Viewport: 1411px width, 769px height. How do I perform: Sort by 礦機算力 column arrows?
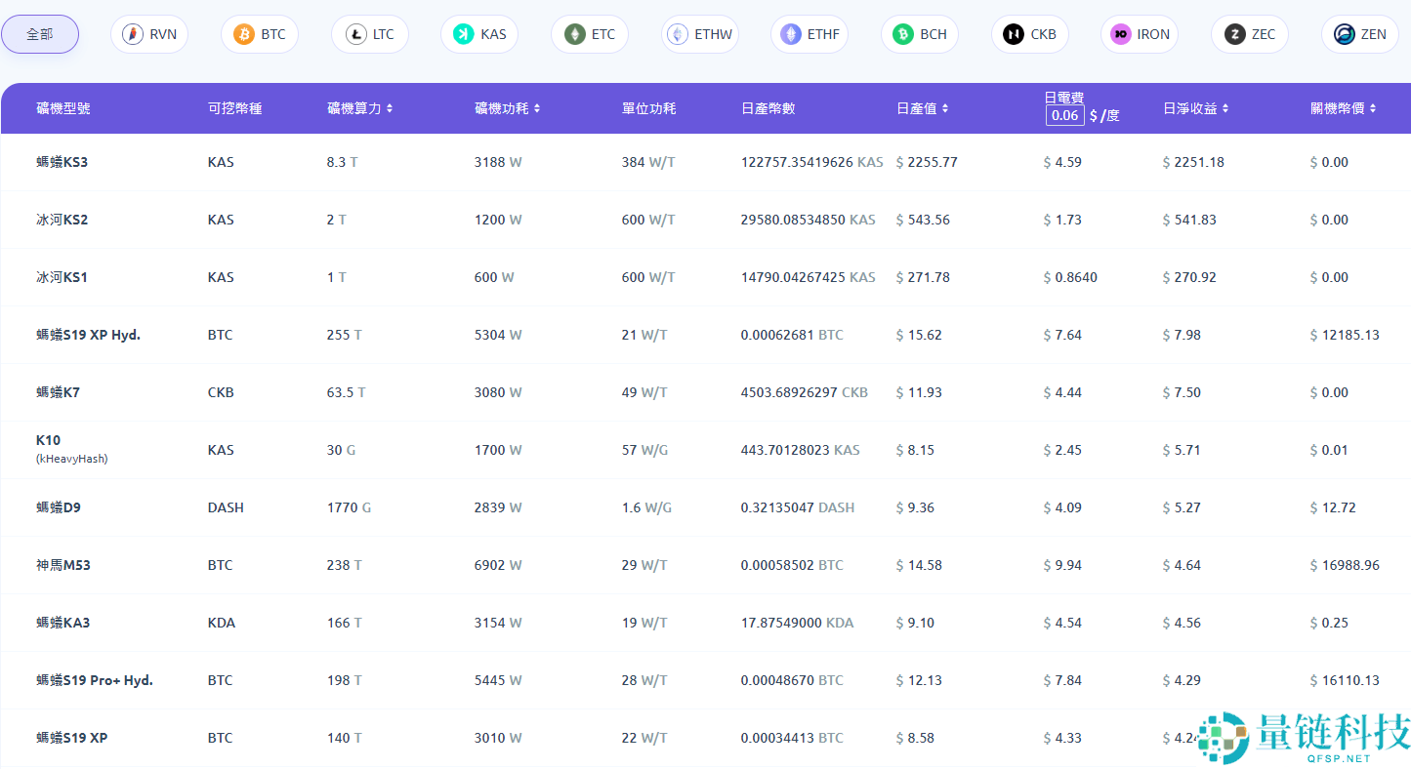[390, 108]
